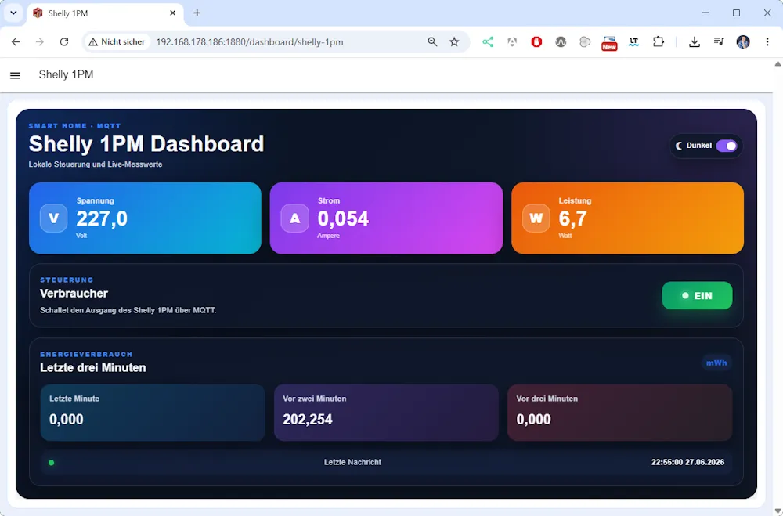Open the extensions puzzle piece menu
Viewport: 783px width, 516px height.
tap(659, 42)
